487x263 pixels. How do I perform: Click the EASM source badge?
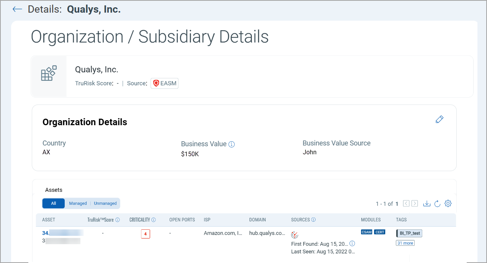pyautogui.click(x=165, y=83)
